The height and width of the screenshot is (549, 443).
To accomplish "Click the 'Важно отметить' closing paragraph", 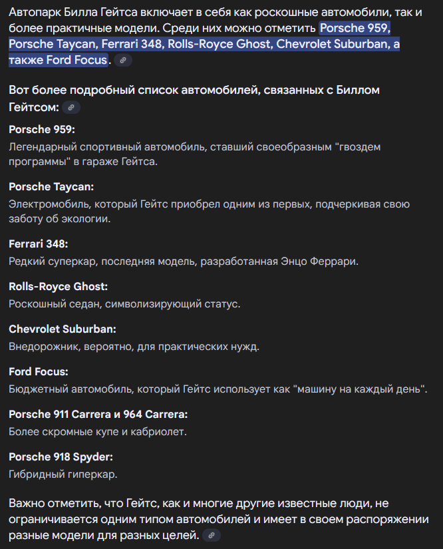I will coord(219,519).
